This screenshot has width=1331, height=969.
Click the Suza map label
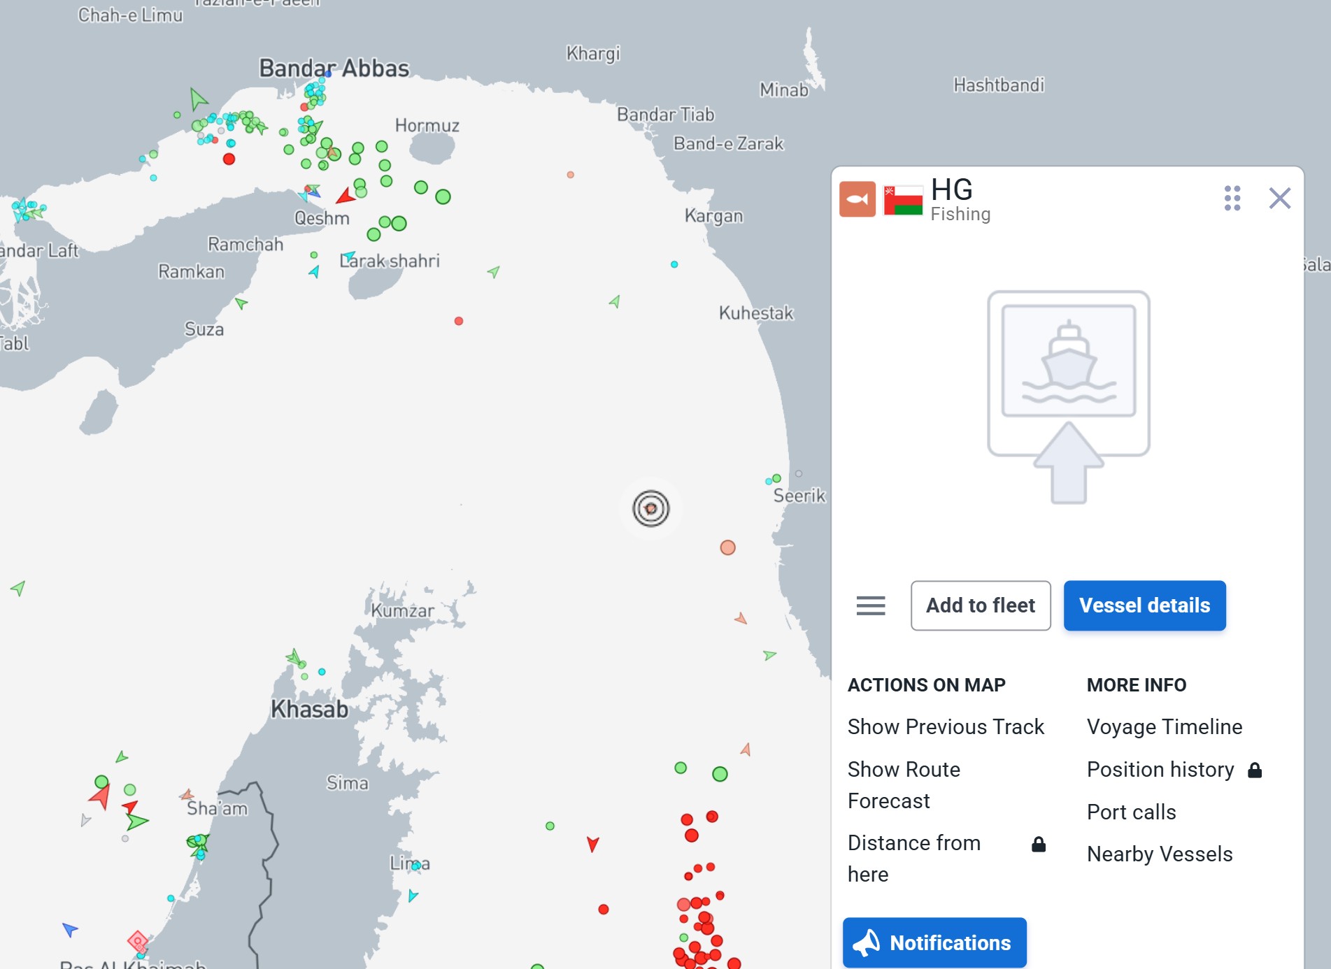pyautogui.click(x=204, y=329)
